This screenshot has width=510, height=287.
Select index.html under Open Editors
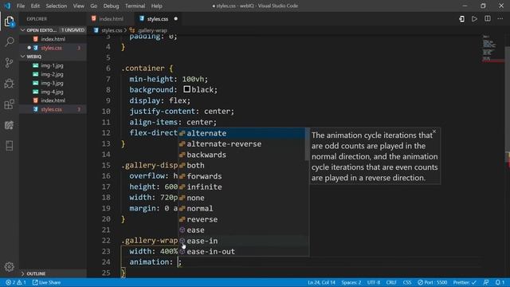click(x=53, y=39)
